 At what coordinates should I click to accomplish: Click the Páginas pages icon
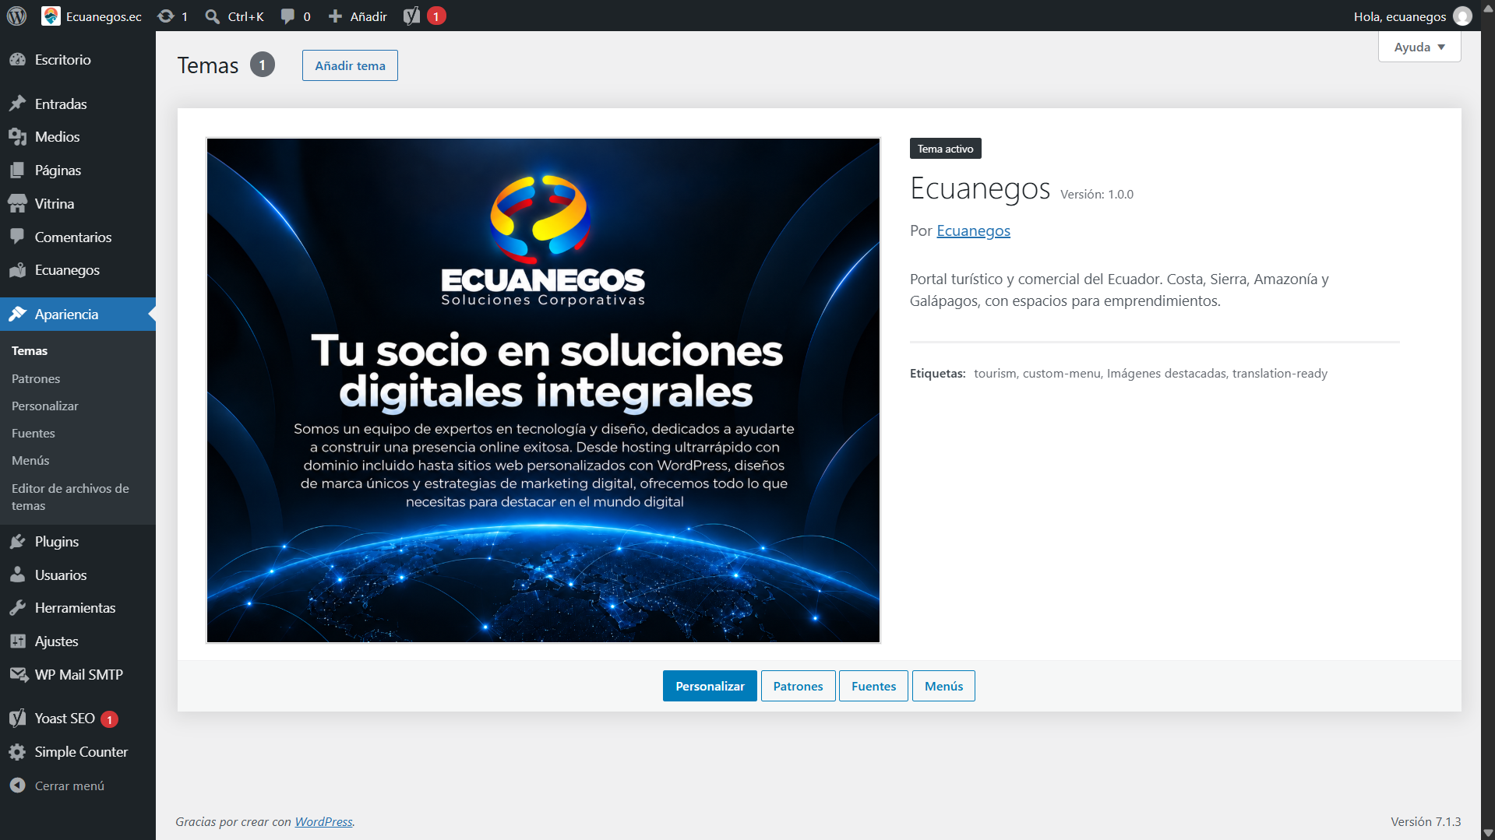pyautogui.click(x=17, y=170)
